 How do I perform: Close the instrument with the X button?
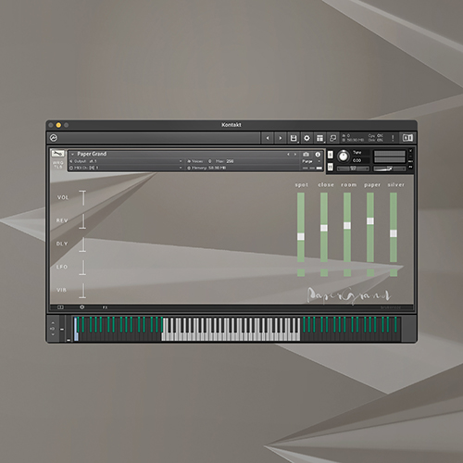point(410,151)
